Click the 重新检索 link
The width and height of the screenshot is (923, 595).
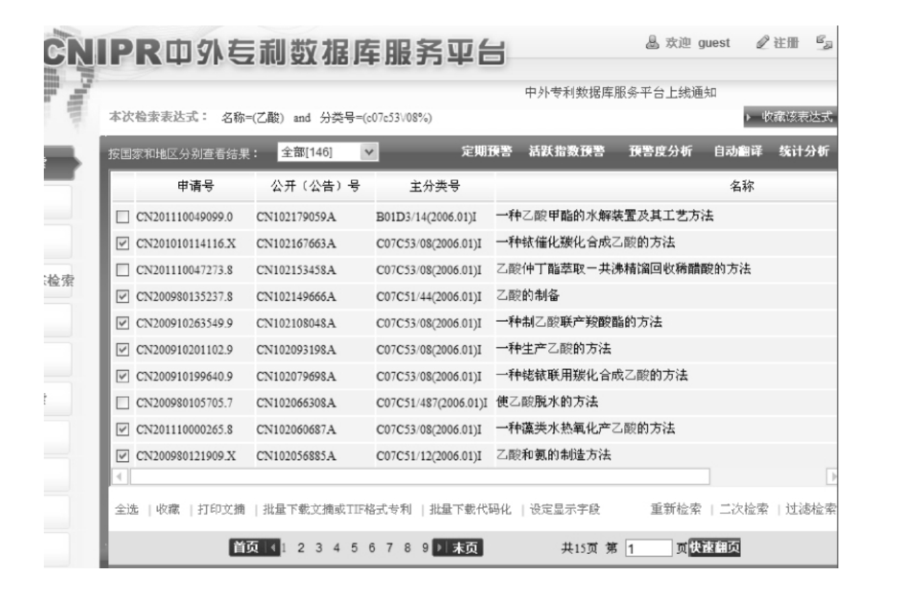tap(675, 509)
